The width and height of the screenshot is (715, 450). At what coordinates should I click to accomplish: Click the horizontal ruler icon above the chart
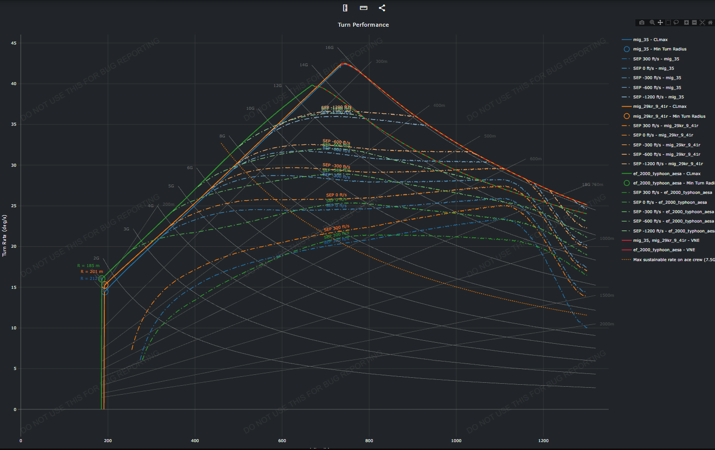coord(363,8)
